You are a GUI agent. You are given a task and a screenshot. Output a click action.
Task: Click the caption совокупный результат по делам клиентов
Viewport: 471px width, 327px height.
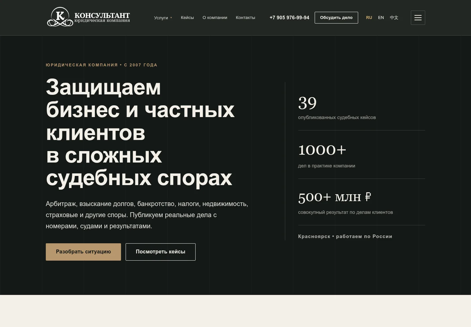[345, 212]
